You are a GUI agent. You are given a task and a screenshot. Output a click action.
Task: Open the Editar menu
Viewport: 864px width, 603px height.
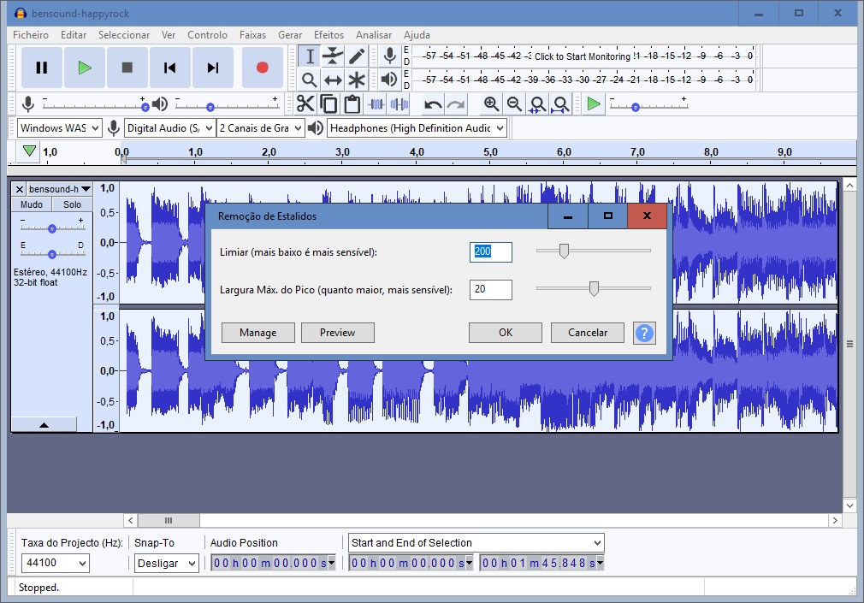click(74, 35)
